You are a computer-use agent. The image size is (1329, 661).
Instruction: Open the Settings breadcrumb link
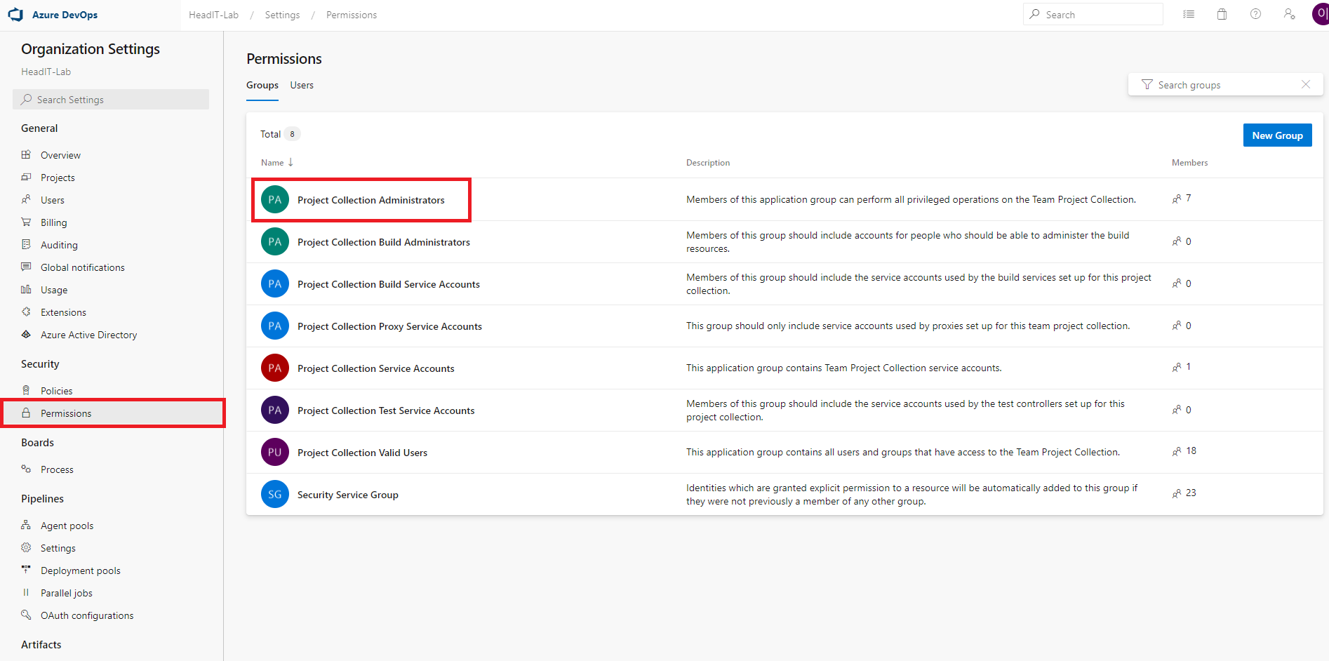point(282,15)
